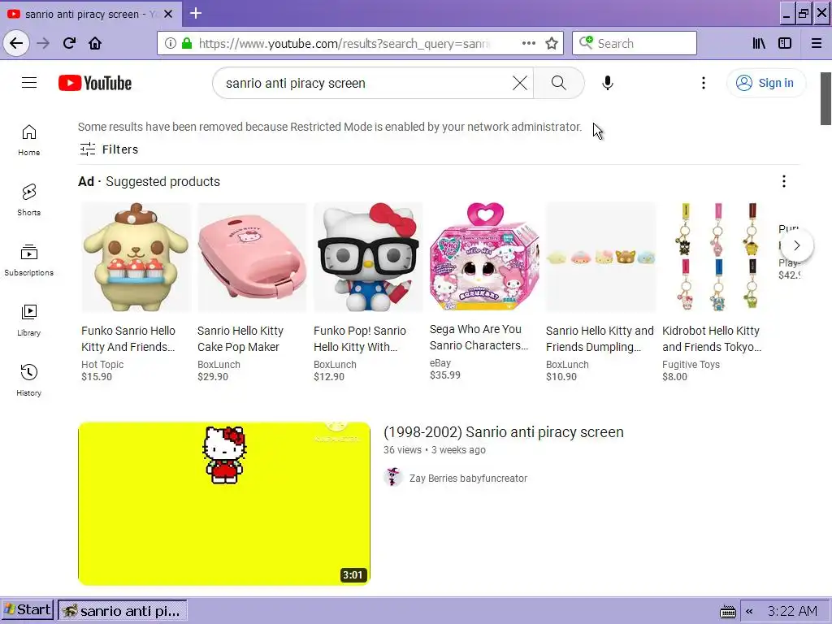Start voice search with the microphone
Viewport: 832px width, 624px height.
click(x=608, y=83)
